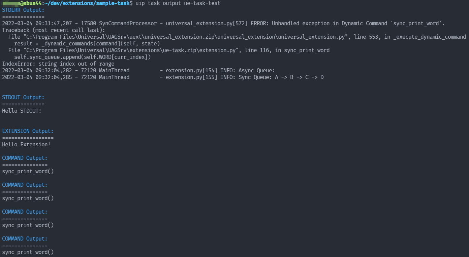Click the self.sync_queue.append code line
The height and width of the screenshot is (257, 469).
[x=83, y=57]
